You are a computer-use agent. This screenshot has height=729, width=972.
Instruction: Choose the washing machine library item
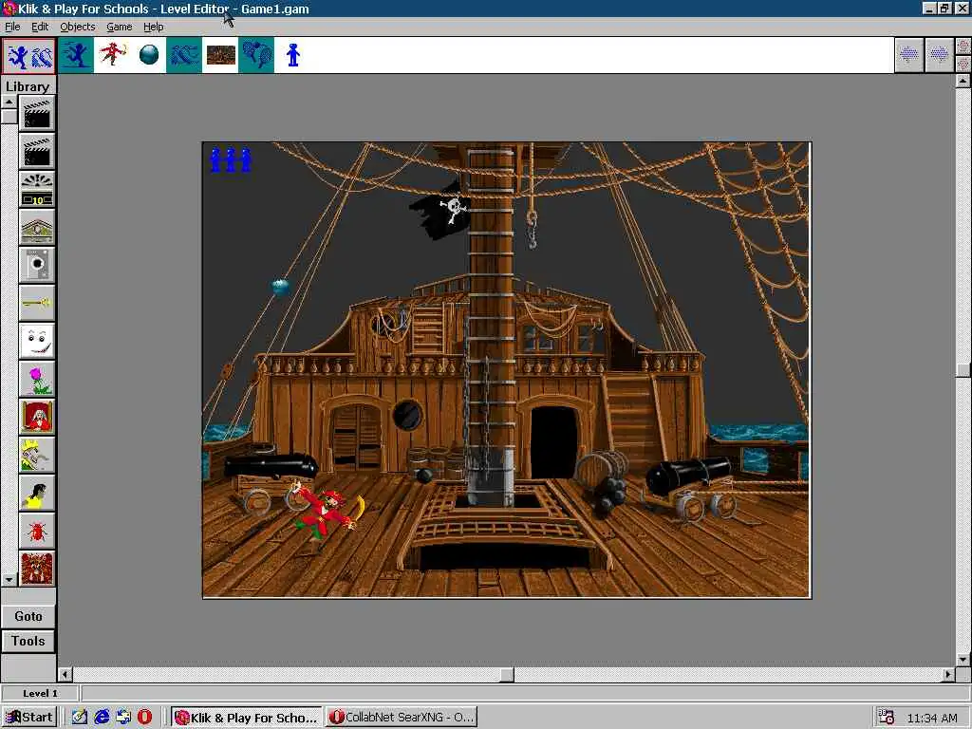tap(37, 266)
